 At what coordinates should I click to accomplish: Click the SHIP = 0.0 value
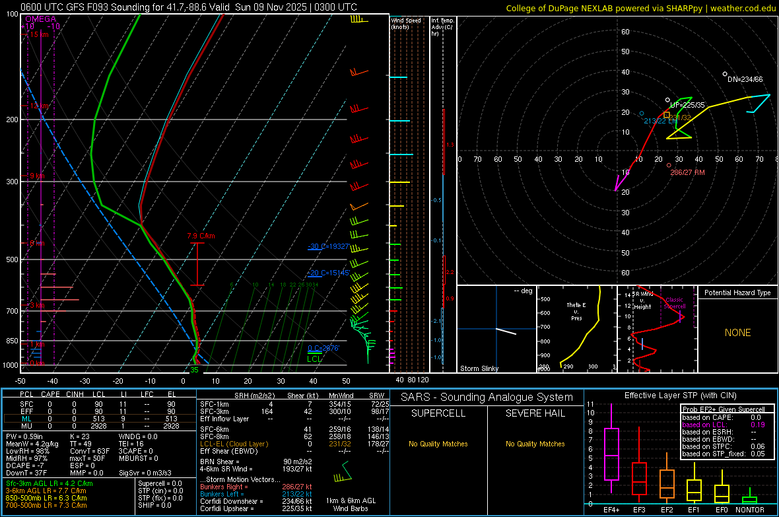click(154, 505)
